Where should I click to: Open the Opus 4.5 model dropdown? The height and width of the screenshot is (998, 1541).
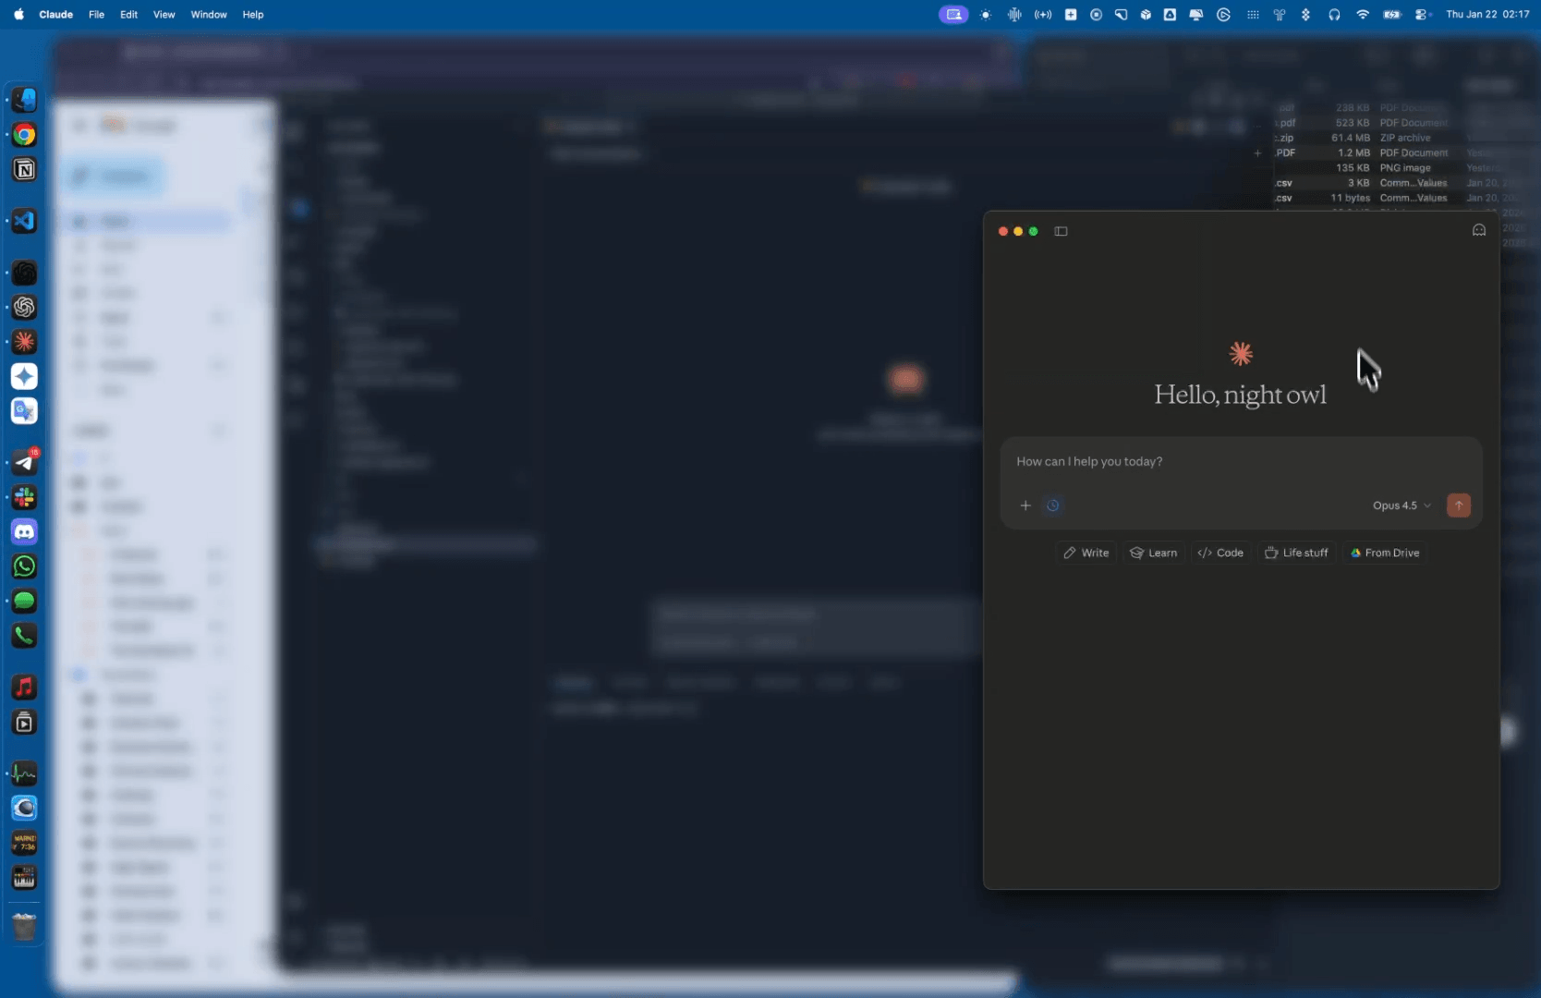tap(1401, 505)
